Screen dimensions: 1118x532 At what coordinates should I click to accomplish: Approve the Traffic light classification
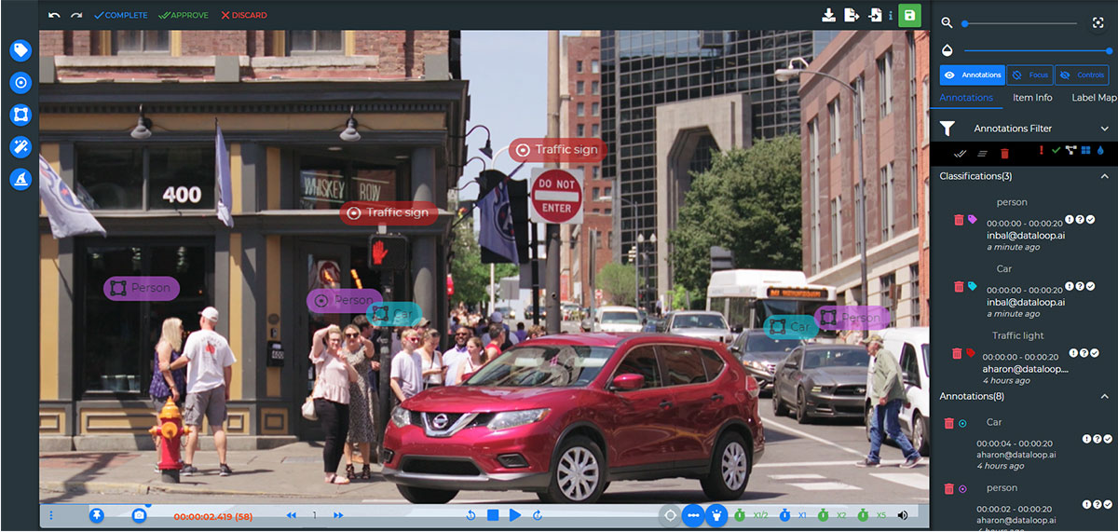tap(1097, 353)
